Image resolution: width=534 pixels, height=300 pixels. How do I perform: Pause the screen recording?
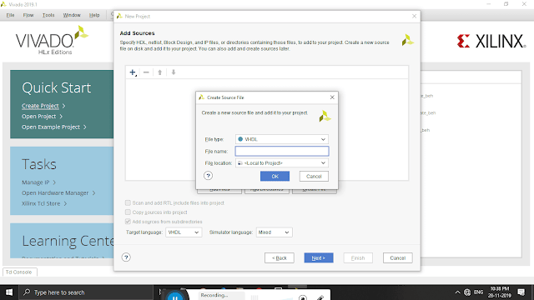click(x=175, y=297)
